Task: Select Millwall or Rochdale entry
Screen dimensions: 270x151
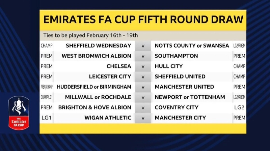Action: click(98, 97)
